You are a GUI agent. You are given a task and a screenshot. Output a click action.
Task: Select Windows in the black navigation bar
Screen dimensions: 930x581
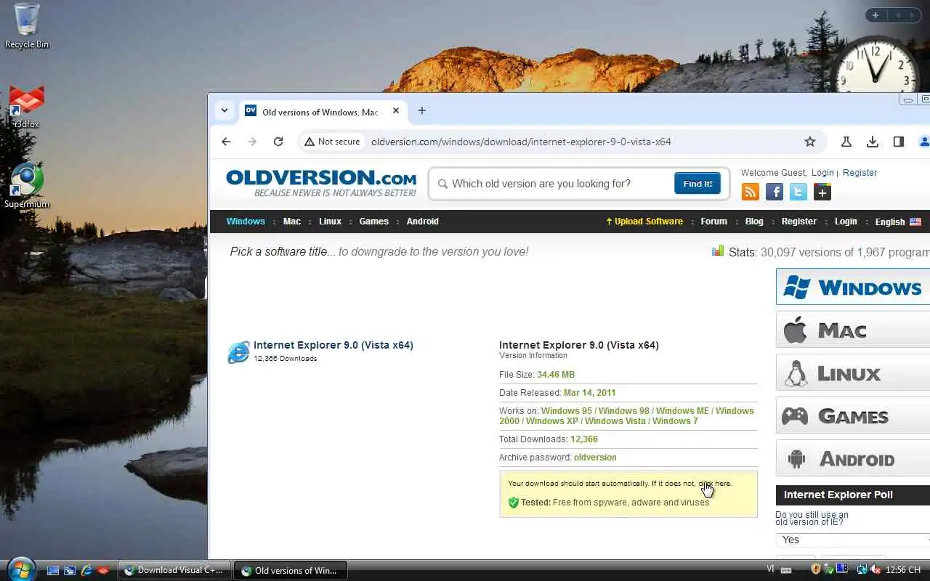tap(246, 222)
